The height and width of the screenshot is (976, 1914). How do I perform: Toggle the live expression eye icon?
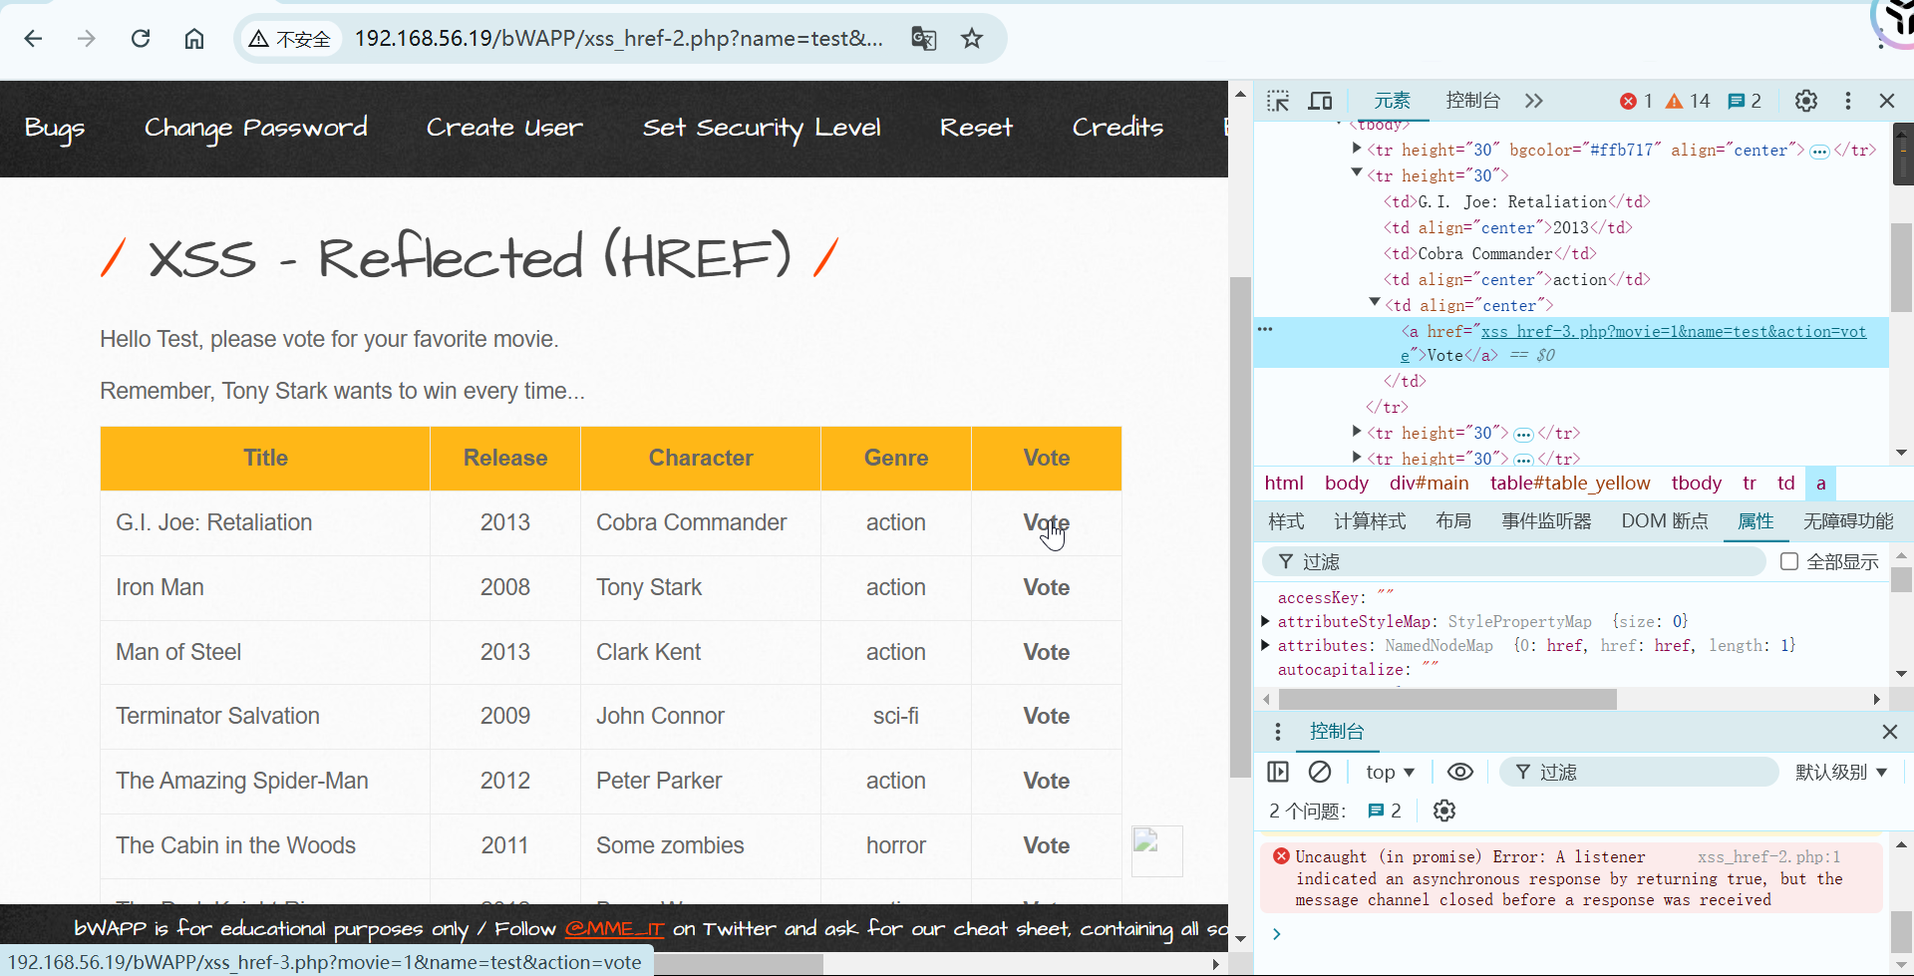pos(1459,772)
